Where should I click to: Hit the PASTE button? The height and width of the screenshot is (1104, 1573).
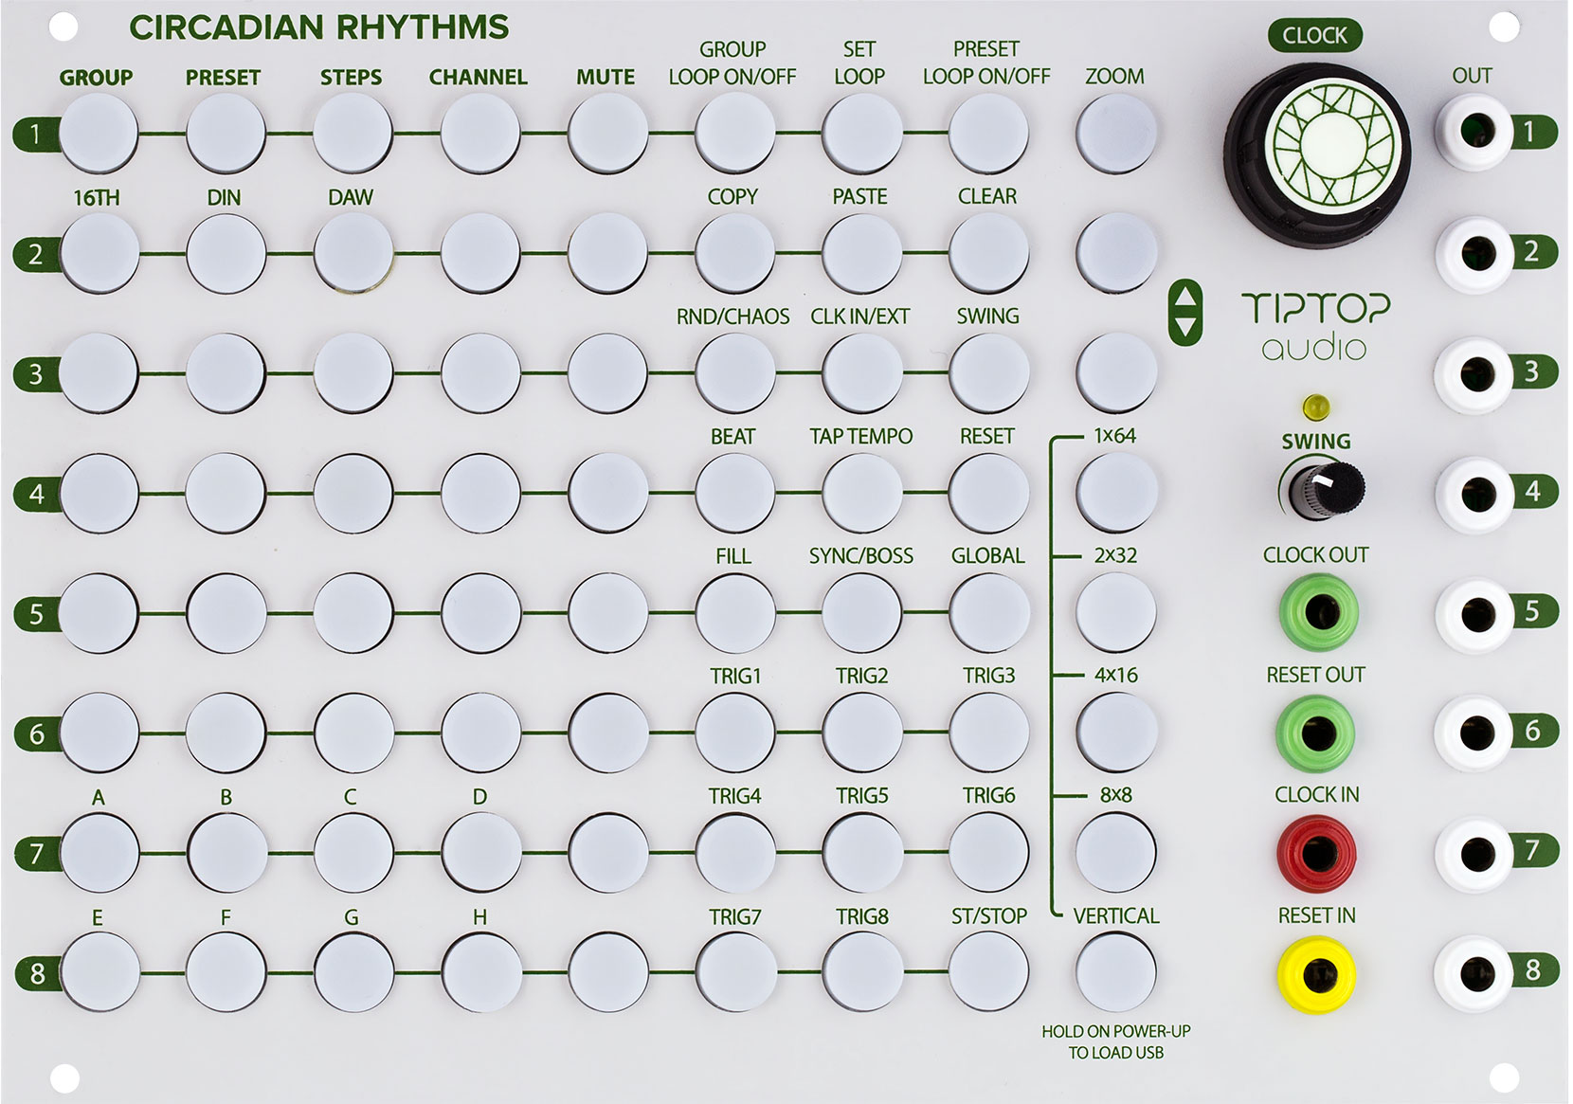(x=861, y=253)
